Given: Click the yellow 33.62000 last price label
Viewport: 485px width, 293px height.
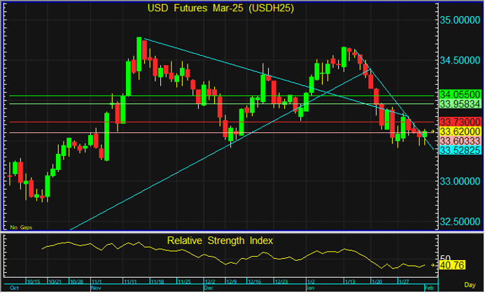Looking at the screenshot, I should [x=460, y=131].
